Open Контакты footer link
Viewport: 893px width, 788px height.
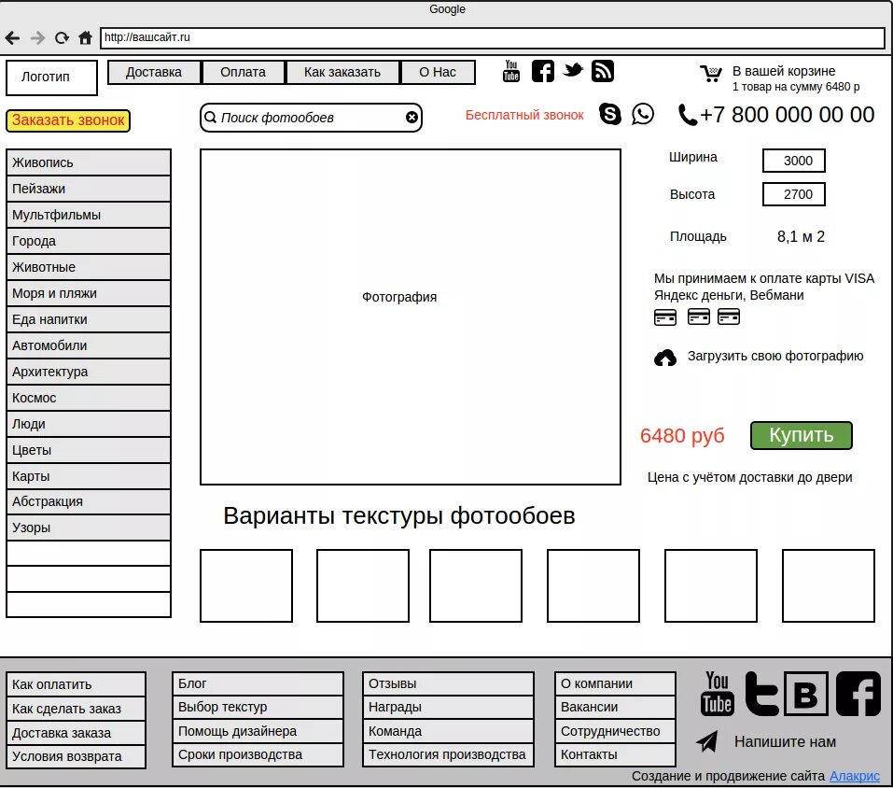click(x=615, y=755)
